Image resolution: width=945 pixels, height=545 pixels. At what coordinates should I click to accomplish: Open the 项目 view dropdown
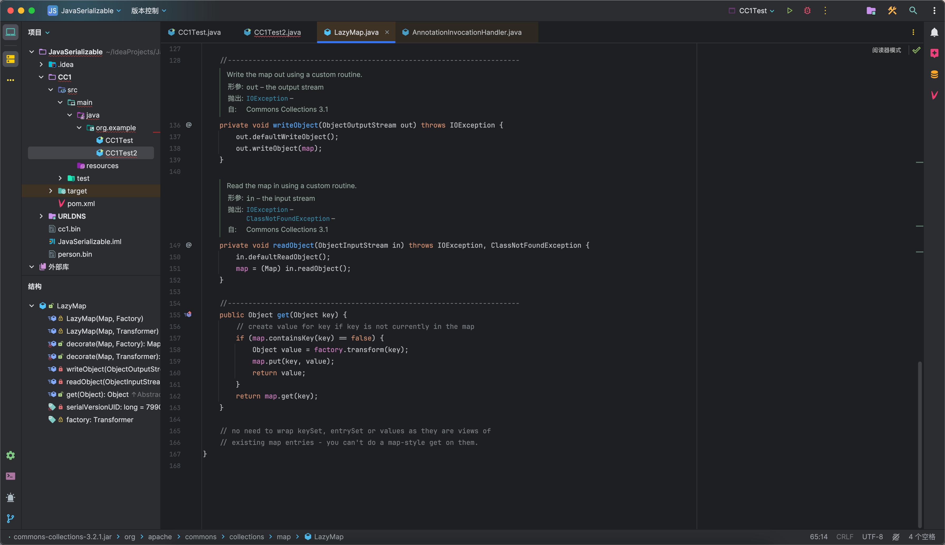click(38, 32)
